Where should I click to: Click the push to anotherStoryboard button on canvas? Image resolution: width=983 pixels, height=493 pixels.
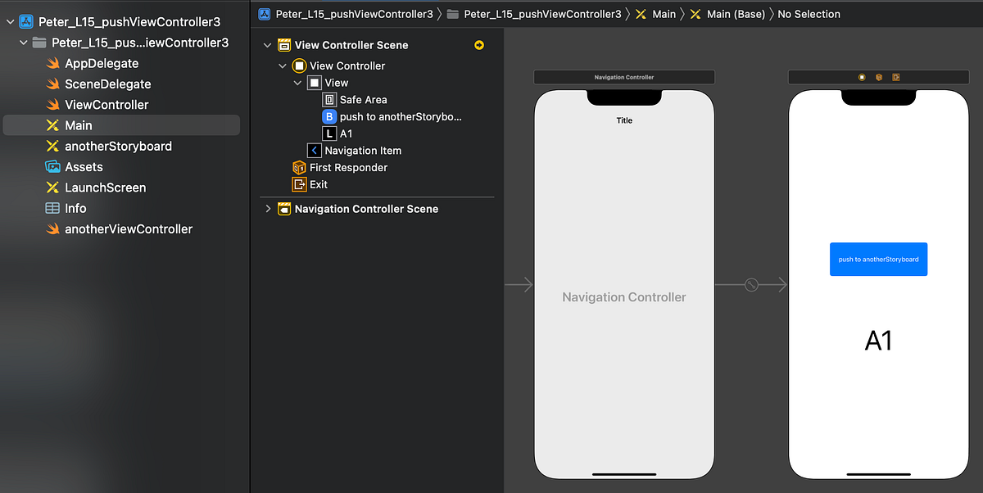coord(878,259)
